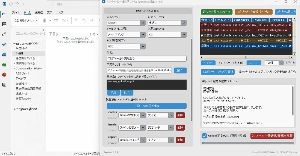
Task: Click the orange duplicate matching list button
Action: [x=253, y=12]
